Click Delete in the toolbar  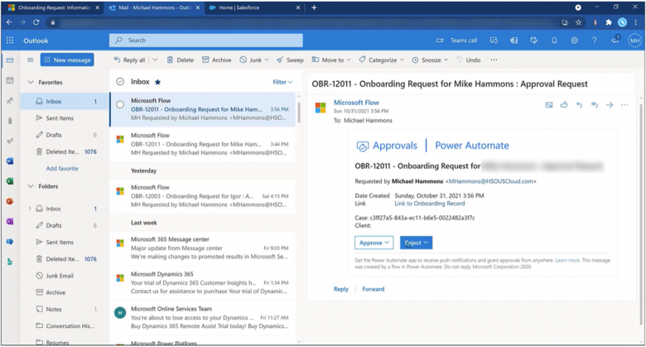pyautogui.click(x=180, y=60)
